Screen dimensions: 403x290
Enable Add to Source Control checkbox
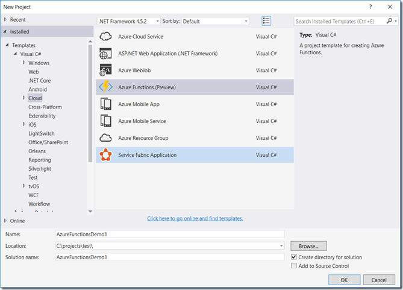(x=294, y=265)
